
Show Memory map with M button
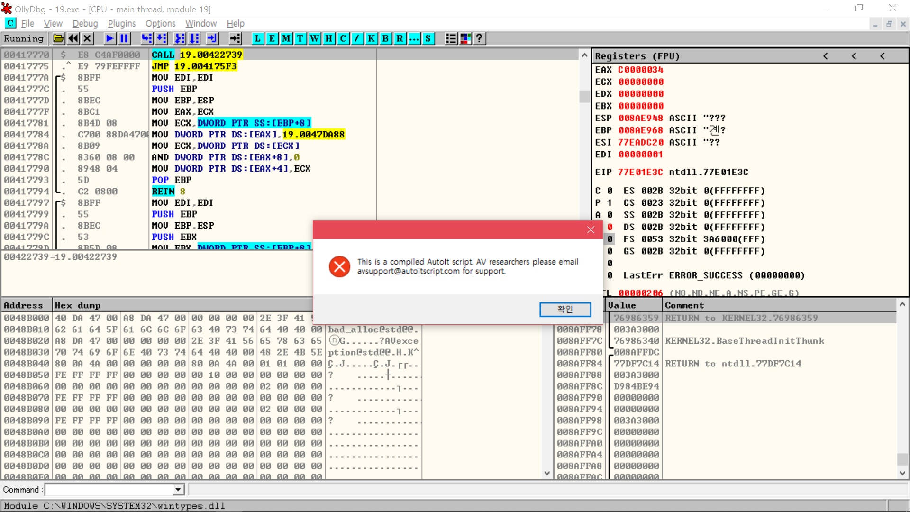(x=286, y=39)
